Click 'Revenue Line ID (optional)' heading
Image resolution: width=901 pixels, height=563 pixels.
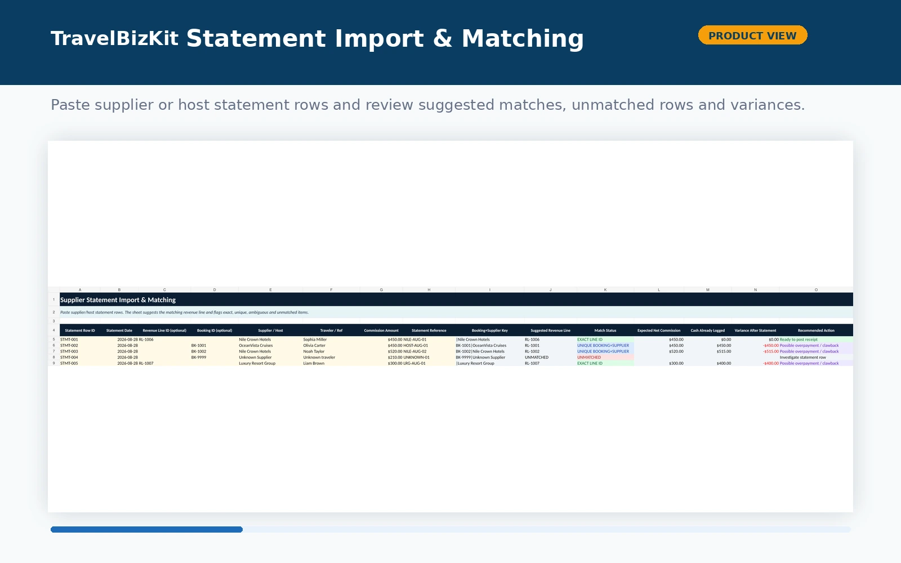coord(164,330)
